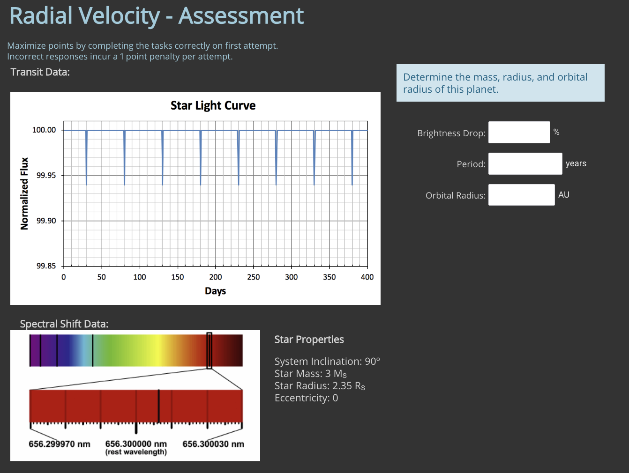This screenshot has height=473, width=629.
Task: Click the Radial Velocity - Assessment page title
Action: point(156,15)
